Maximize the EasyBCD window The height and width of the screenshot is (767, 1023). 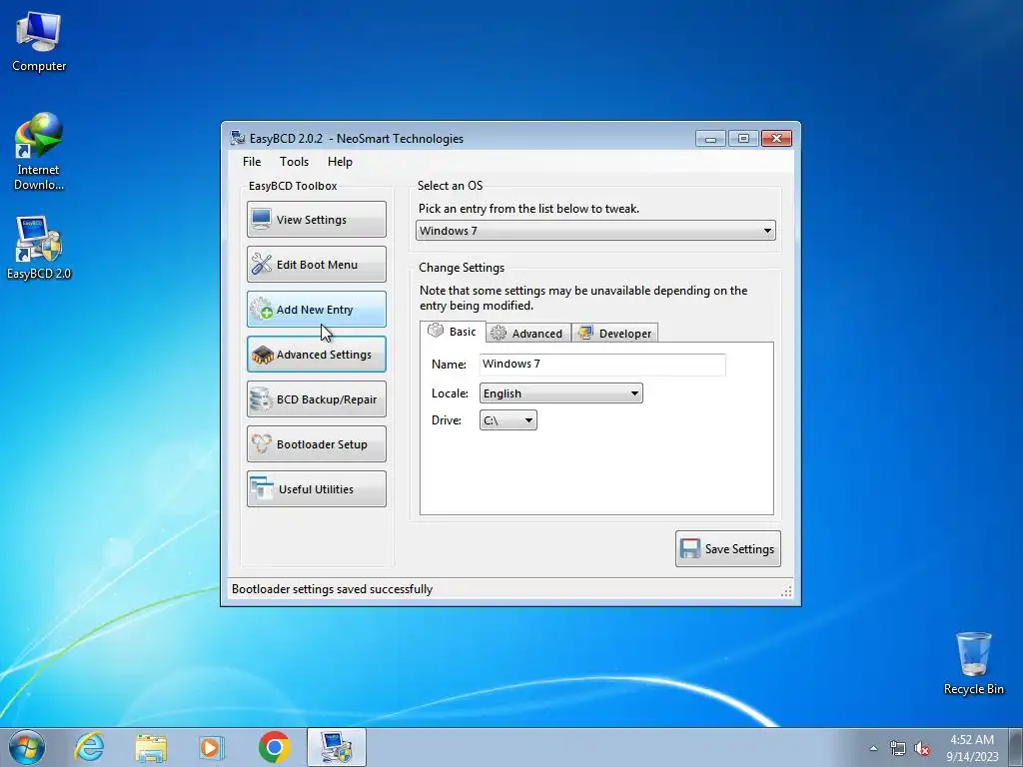click(x=743, y=138)
